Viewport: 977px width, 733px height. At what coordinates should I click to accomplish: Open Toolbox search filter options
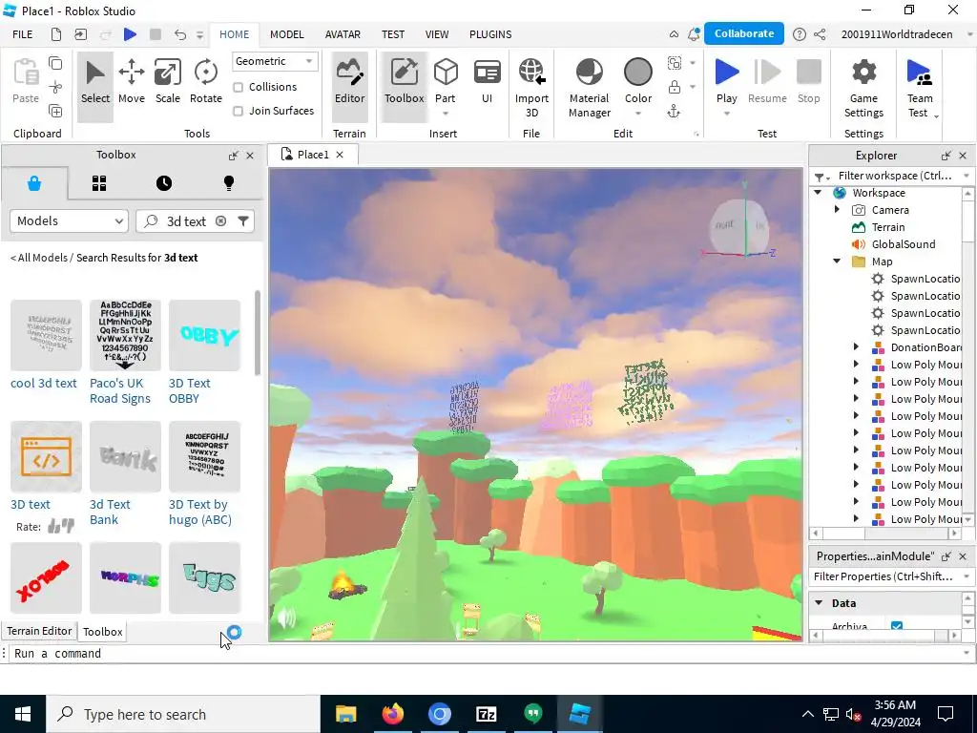(243, 221)
